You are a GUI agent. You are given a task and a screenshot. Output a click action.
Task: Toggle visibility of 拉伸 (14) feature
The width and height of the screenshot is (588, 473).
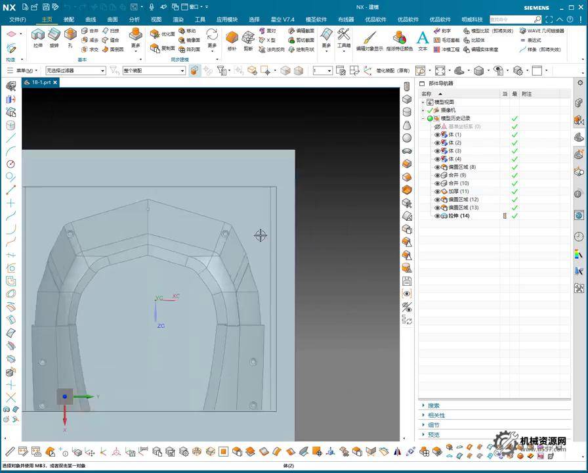[437, 215]
